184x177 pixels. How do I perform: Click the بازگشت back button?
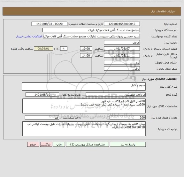point(46,144)
